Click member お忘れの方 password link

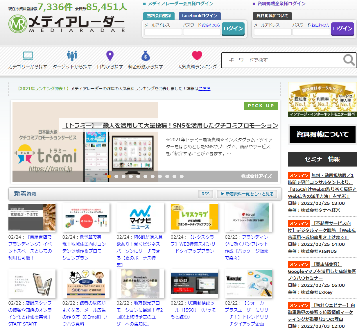(211, 25)
